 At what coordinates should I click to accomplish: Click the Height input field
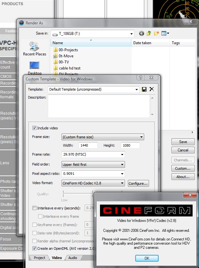(130, 145)
